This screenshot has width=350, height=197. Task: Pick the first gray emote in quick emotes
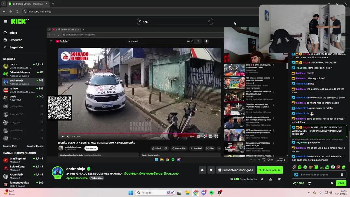pyautogui.click(x=294, y=167)
